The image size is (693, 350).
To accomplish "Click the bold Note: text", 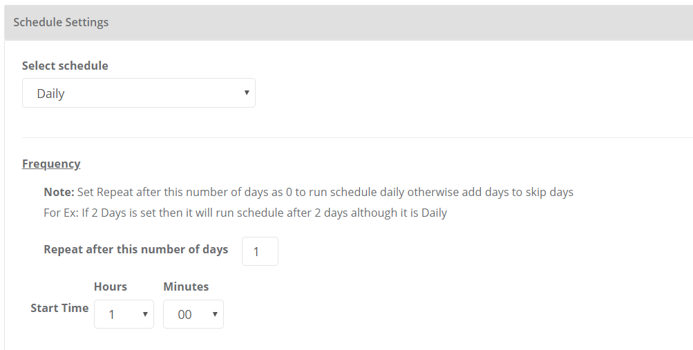I will tap(59, 192).
